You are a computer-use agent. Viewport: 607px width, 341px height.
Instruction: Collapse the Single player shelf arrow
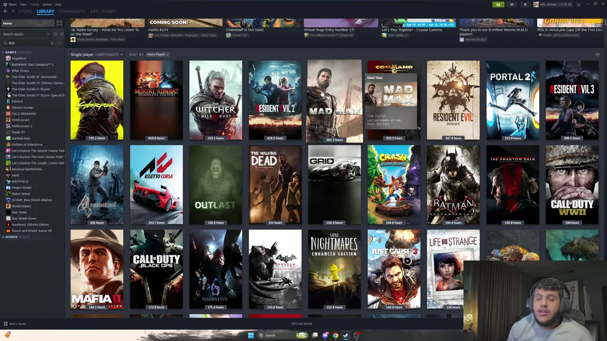point(597,54)
